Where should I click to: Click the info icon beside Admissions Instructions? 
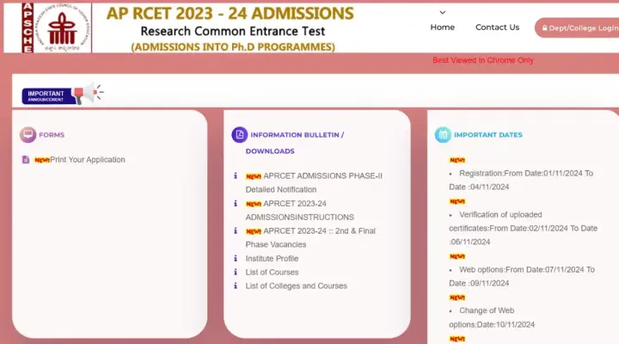pos(236,204)
